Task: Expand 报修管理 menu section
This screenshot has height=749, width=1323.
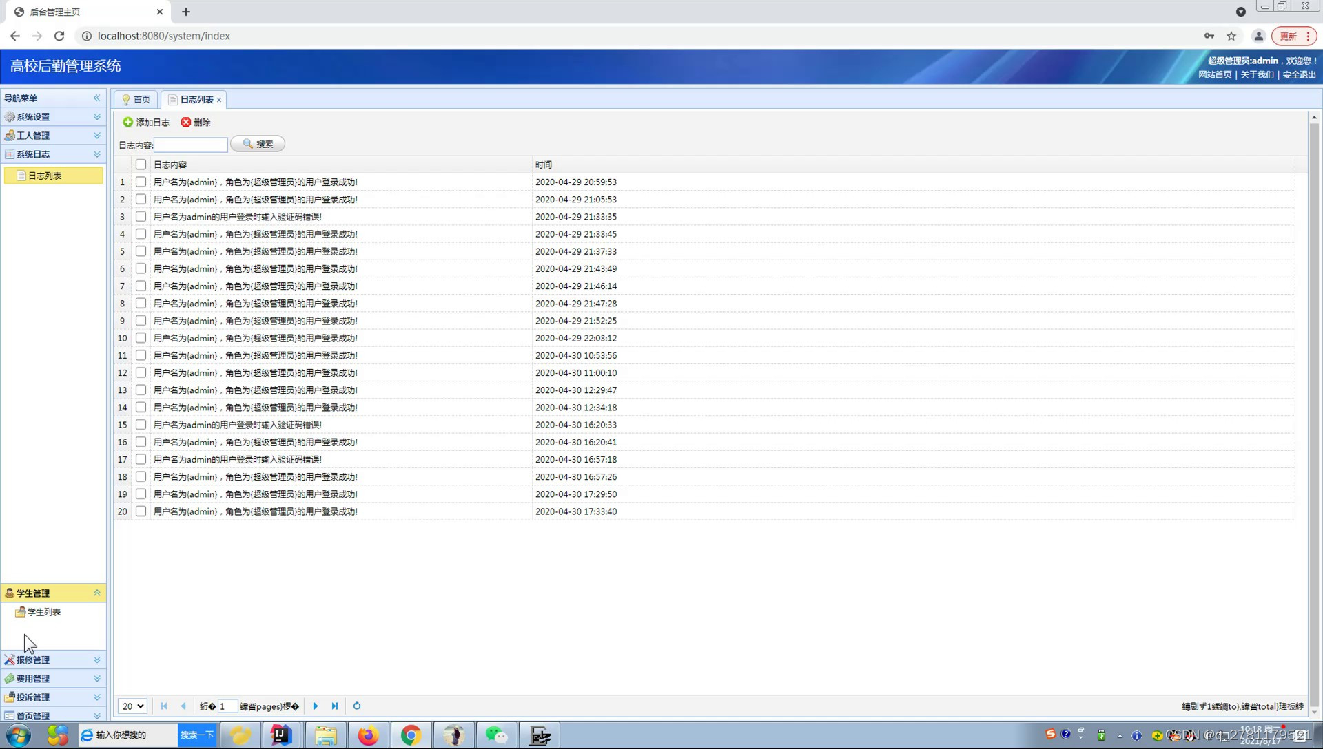Action: (53, 660)
